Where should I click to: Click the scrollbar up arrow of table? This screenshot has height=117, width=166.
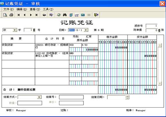(160, 45)
